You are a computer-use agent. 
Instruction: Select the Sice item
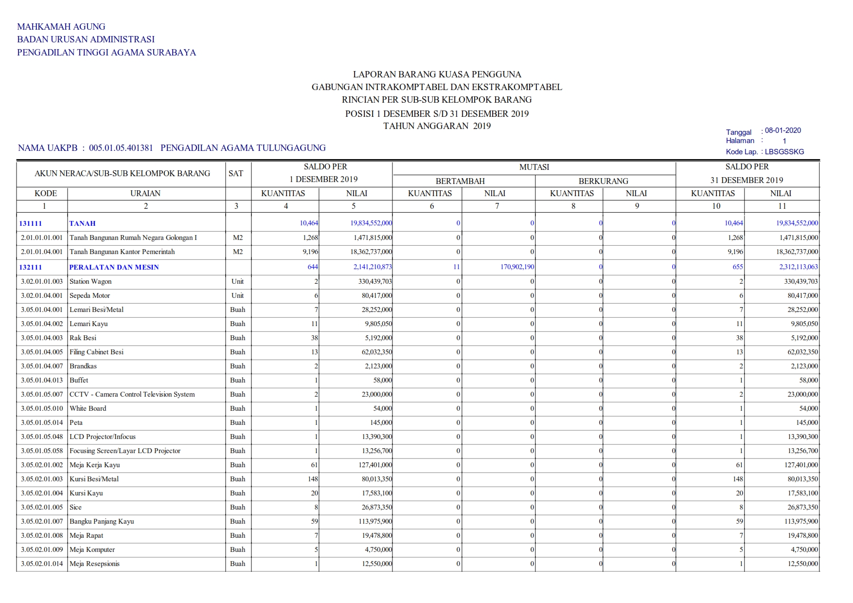click(x=75, y=508)
